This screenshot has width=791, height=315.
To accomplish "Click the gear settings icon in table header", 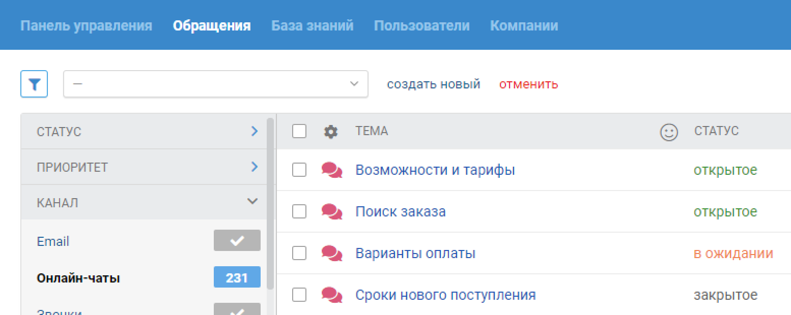I will click(x=331, y=132).
